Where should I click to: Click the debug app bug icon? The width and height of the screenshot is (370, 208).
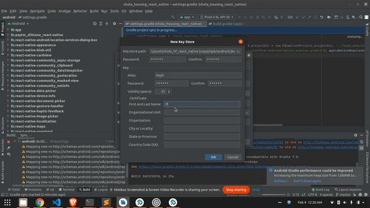(276, 17)
